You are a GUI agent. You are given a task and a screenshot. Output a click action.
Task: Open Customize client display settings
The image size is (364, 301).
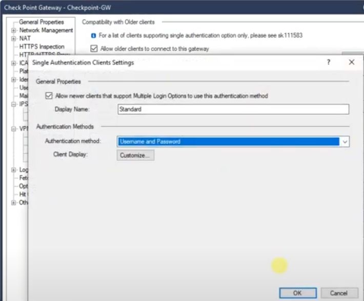135,155
